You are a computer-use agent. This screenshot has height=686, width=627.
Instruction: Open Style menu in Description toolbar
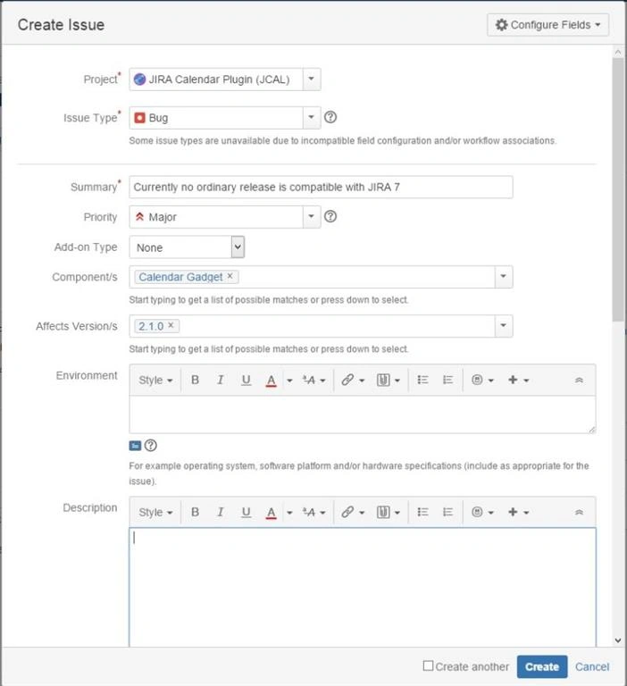point(155,513)
